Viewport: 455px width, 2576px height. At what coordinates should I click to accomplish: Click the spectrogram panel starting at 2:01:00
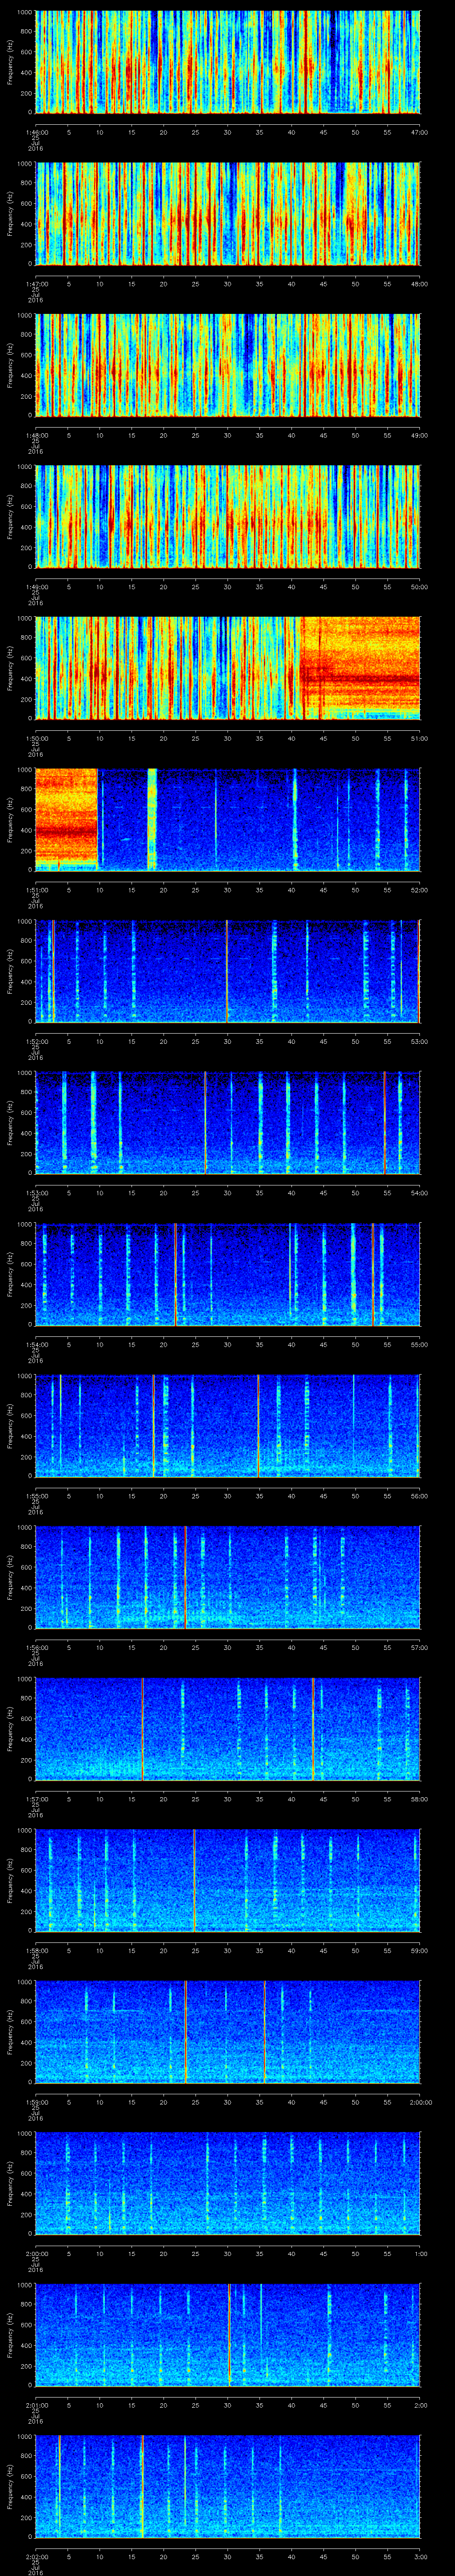click(228, 2335)
